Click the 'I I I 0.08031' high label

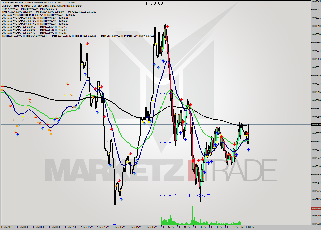coord(154,3)
